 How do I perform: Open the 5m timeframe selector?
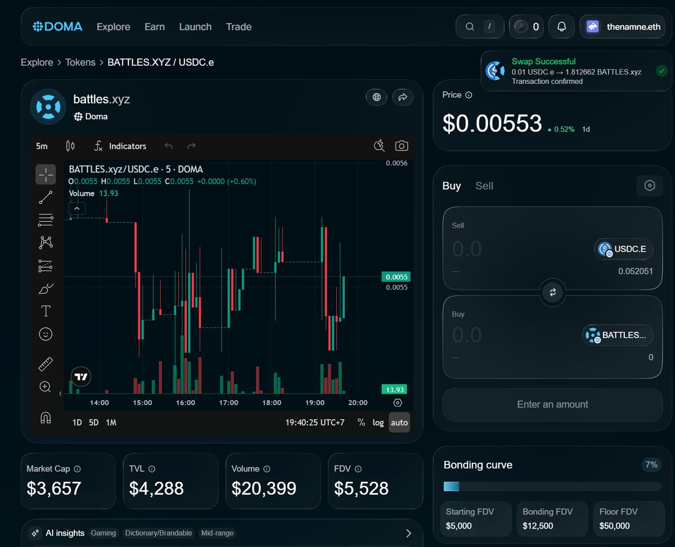click(x=42, y=146)
